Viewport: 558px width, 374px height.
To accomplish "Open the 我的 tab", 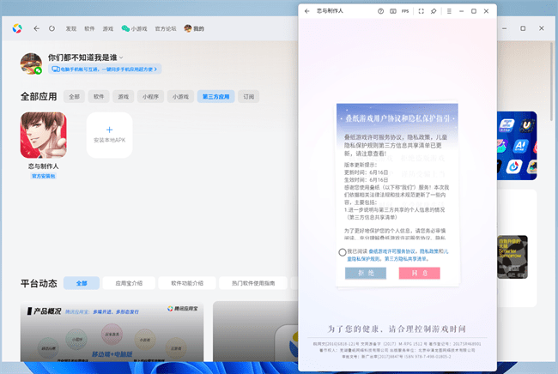I will (x=194, y=28).
